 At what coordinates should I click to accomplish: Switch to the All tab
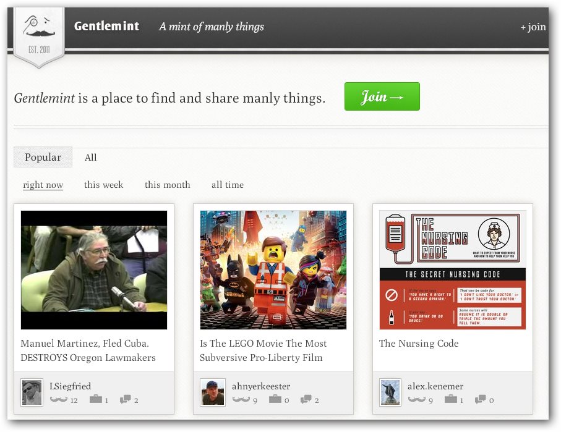click(x=91, y=158)
